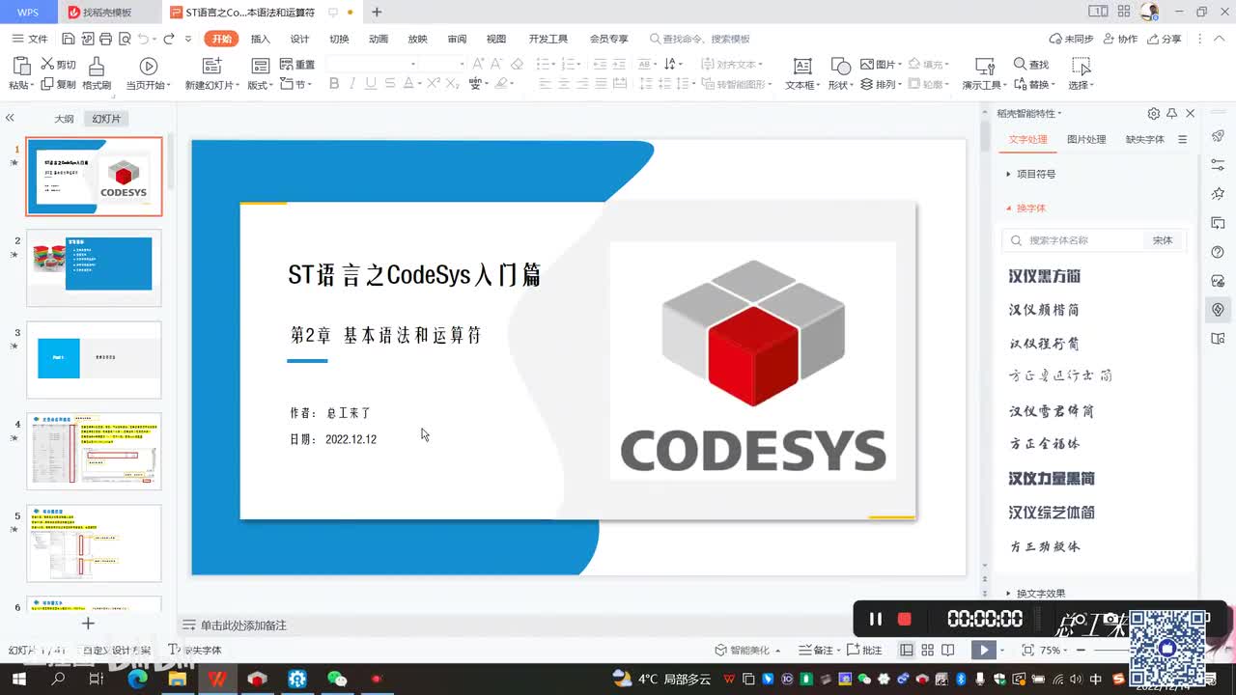Stop the screen recording red button

tap(905, 619)
